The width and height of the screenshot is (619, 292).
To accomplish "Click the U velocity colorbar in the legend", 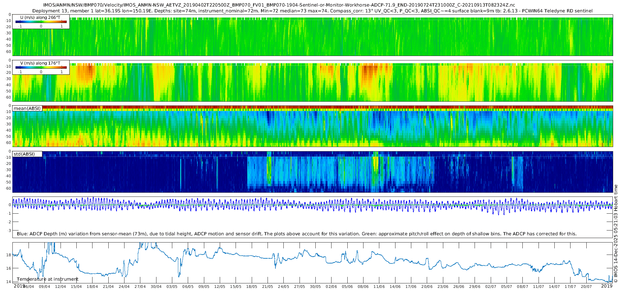I will coord(41,22).
